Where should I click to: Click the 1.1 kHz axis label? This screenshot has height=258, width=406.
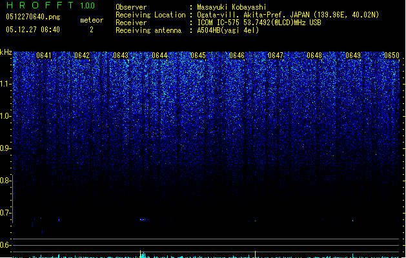coord(5,84)
